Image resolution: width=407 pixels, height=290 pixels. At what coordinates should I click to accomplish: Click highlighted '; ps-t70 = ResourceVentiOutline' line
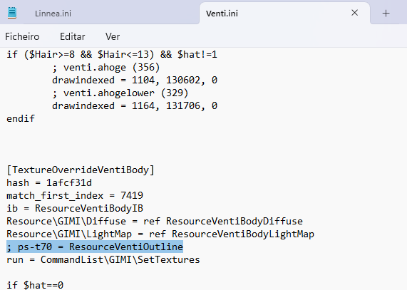click(x=95, y=247)
